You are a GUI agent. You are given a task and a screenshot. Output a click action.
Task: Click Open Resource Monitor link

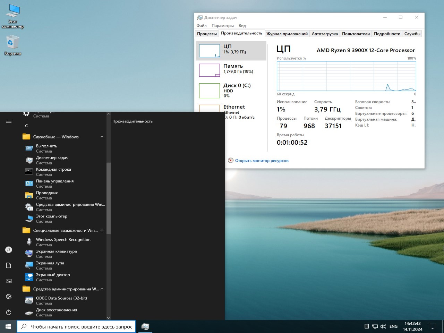[x=262, y=161]
